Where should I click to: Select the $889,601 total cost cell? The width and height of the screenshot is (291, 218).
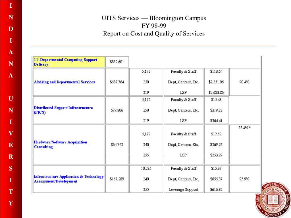tap(117, 62)
